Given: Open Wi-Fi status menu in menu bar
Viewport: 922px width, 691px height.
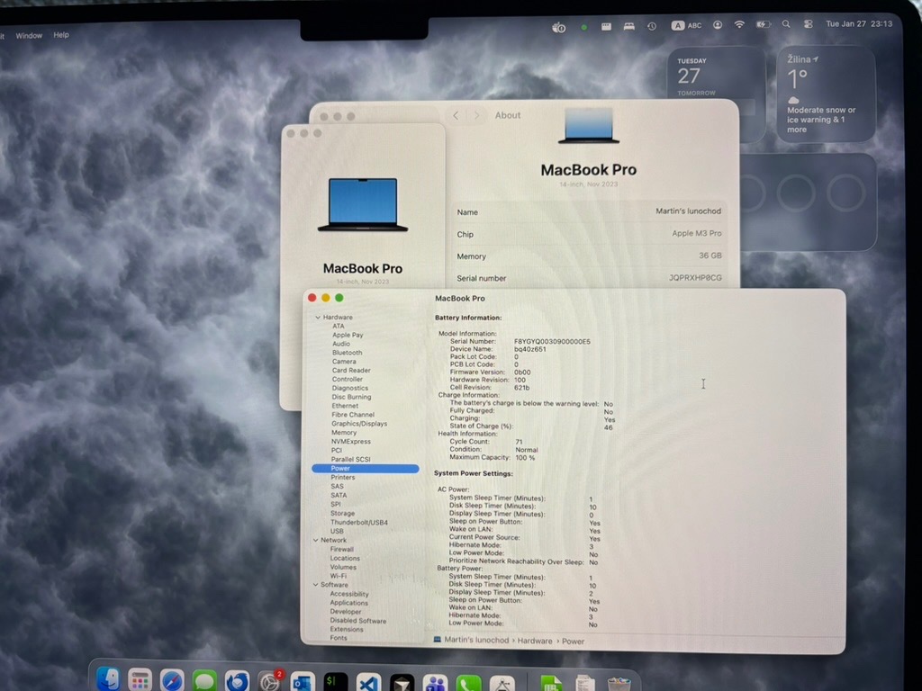Looking at the screenshot, I should [x=739, y=24].
